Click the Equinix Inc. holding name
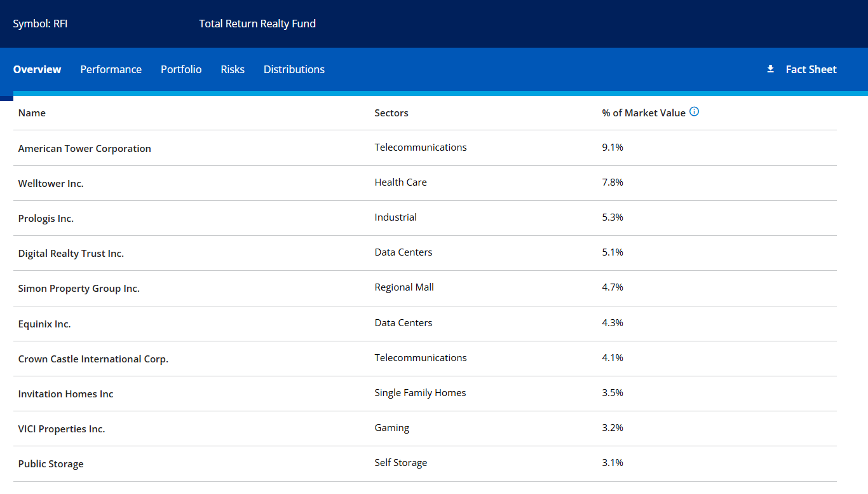 44,324
